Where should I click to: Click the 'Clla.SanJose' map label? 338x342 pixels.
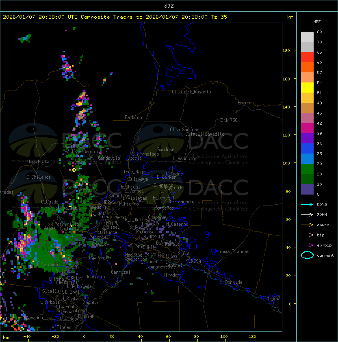point(184,130)
